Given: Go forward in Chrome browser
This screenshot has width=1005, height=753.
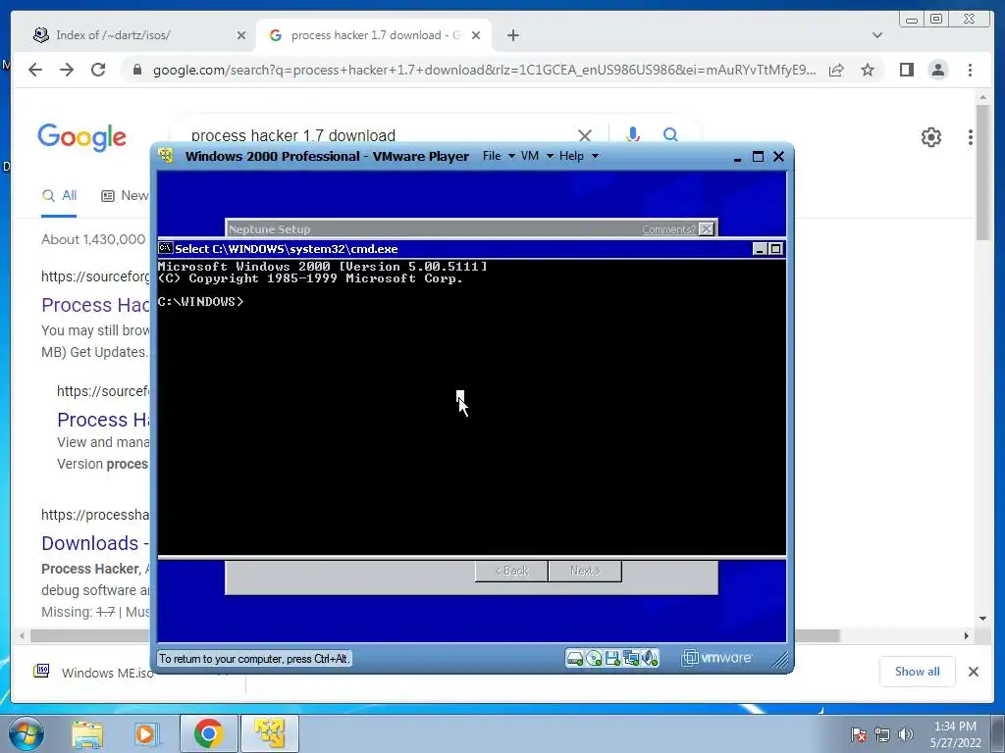Looking at the screenshot, I should point(67,70).
